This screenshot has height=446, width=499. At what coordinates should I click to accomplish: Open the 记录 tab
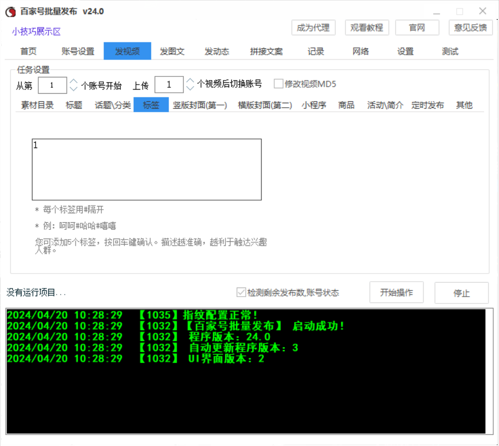point(315,51)
